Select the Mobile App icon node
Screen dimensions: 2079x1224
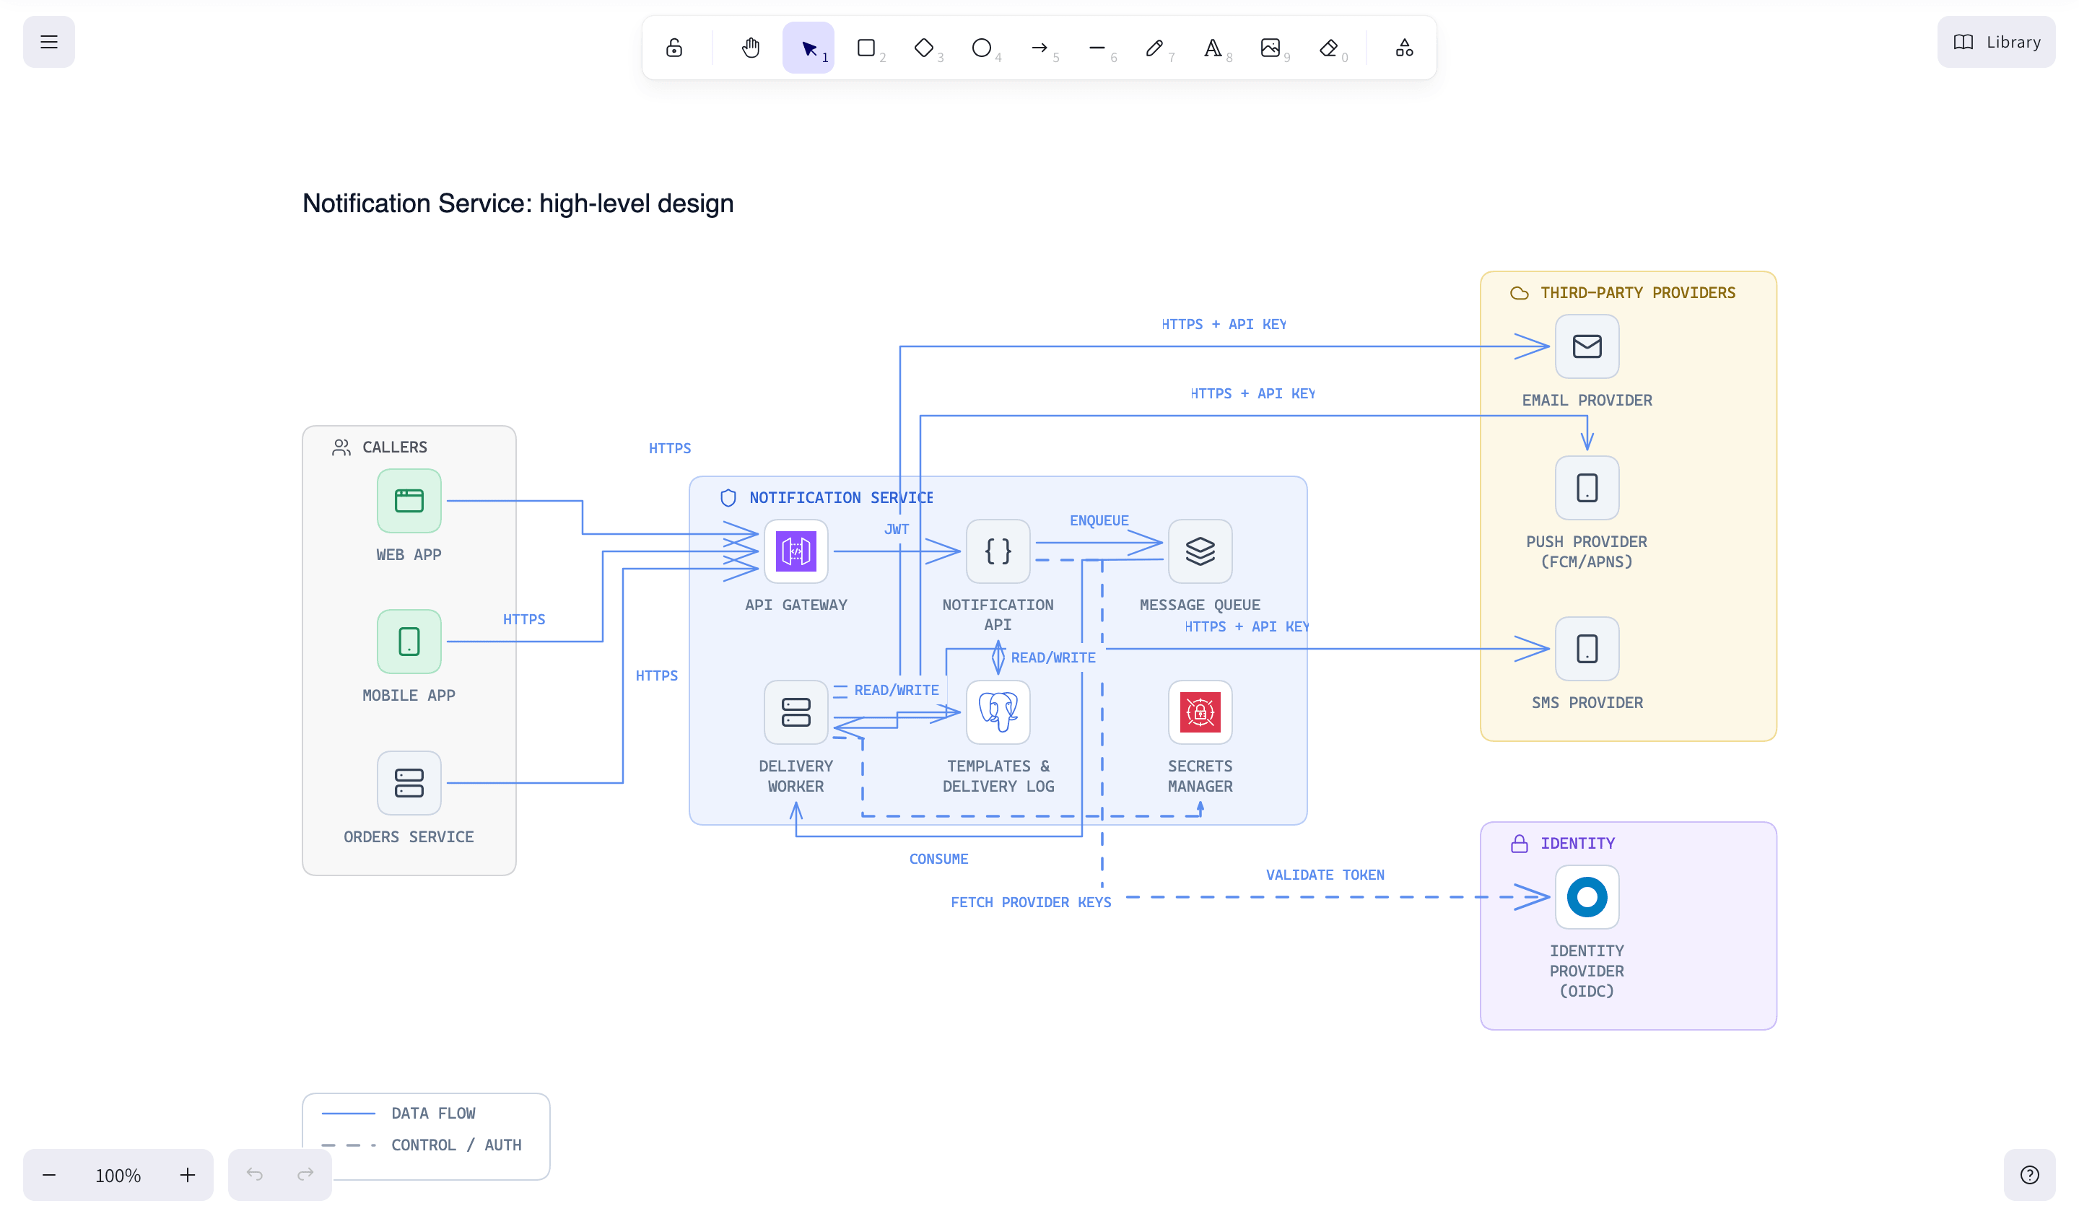click(409, 642)
